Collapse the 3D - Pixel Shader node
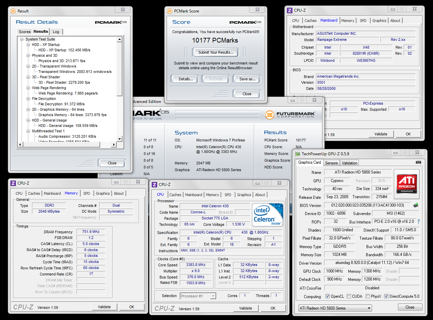The width and height of the screenshot is (433, 320). (x=28, y=77)
